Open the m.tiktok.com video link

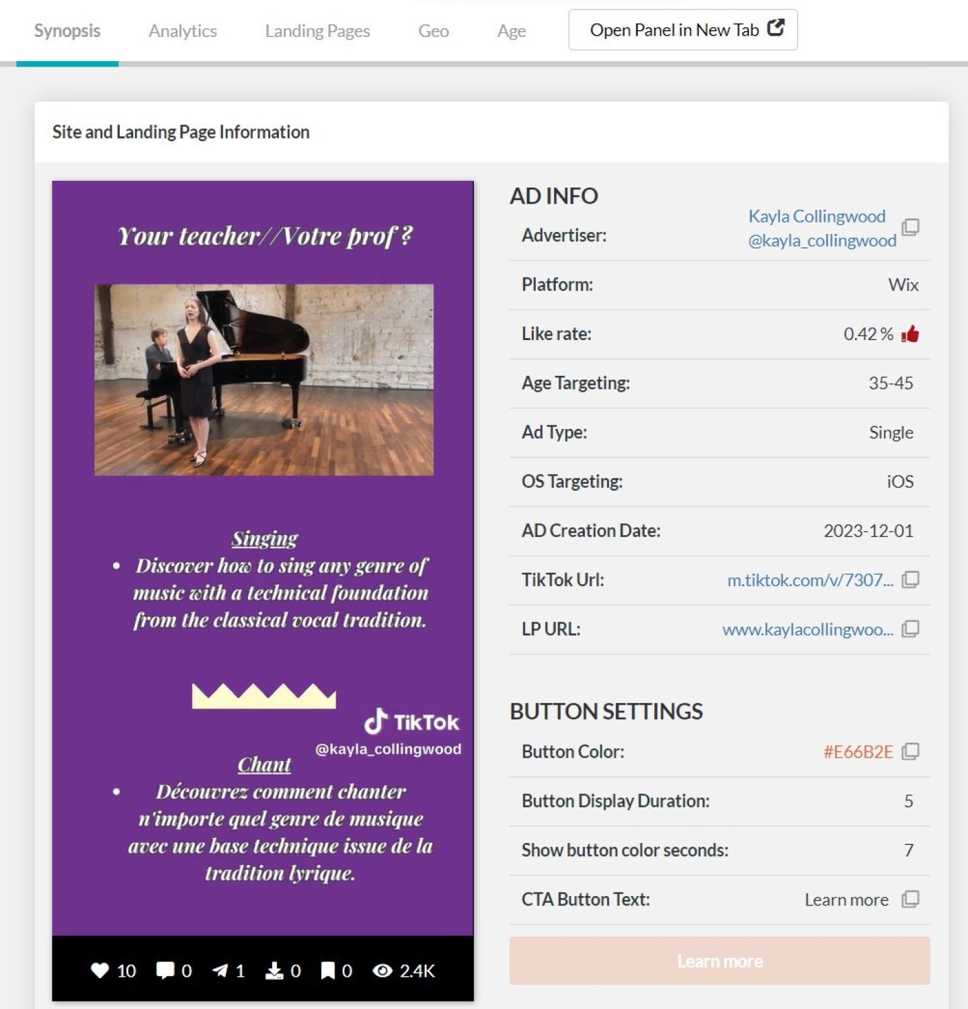(809, 580)
